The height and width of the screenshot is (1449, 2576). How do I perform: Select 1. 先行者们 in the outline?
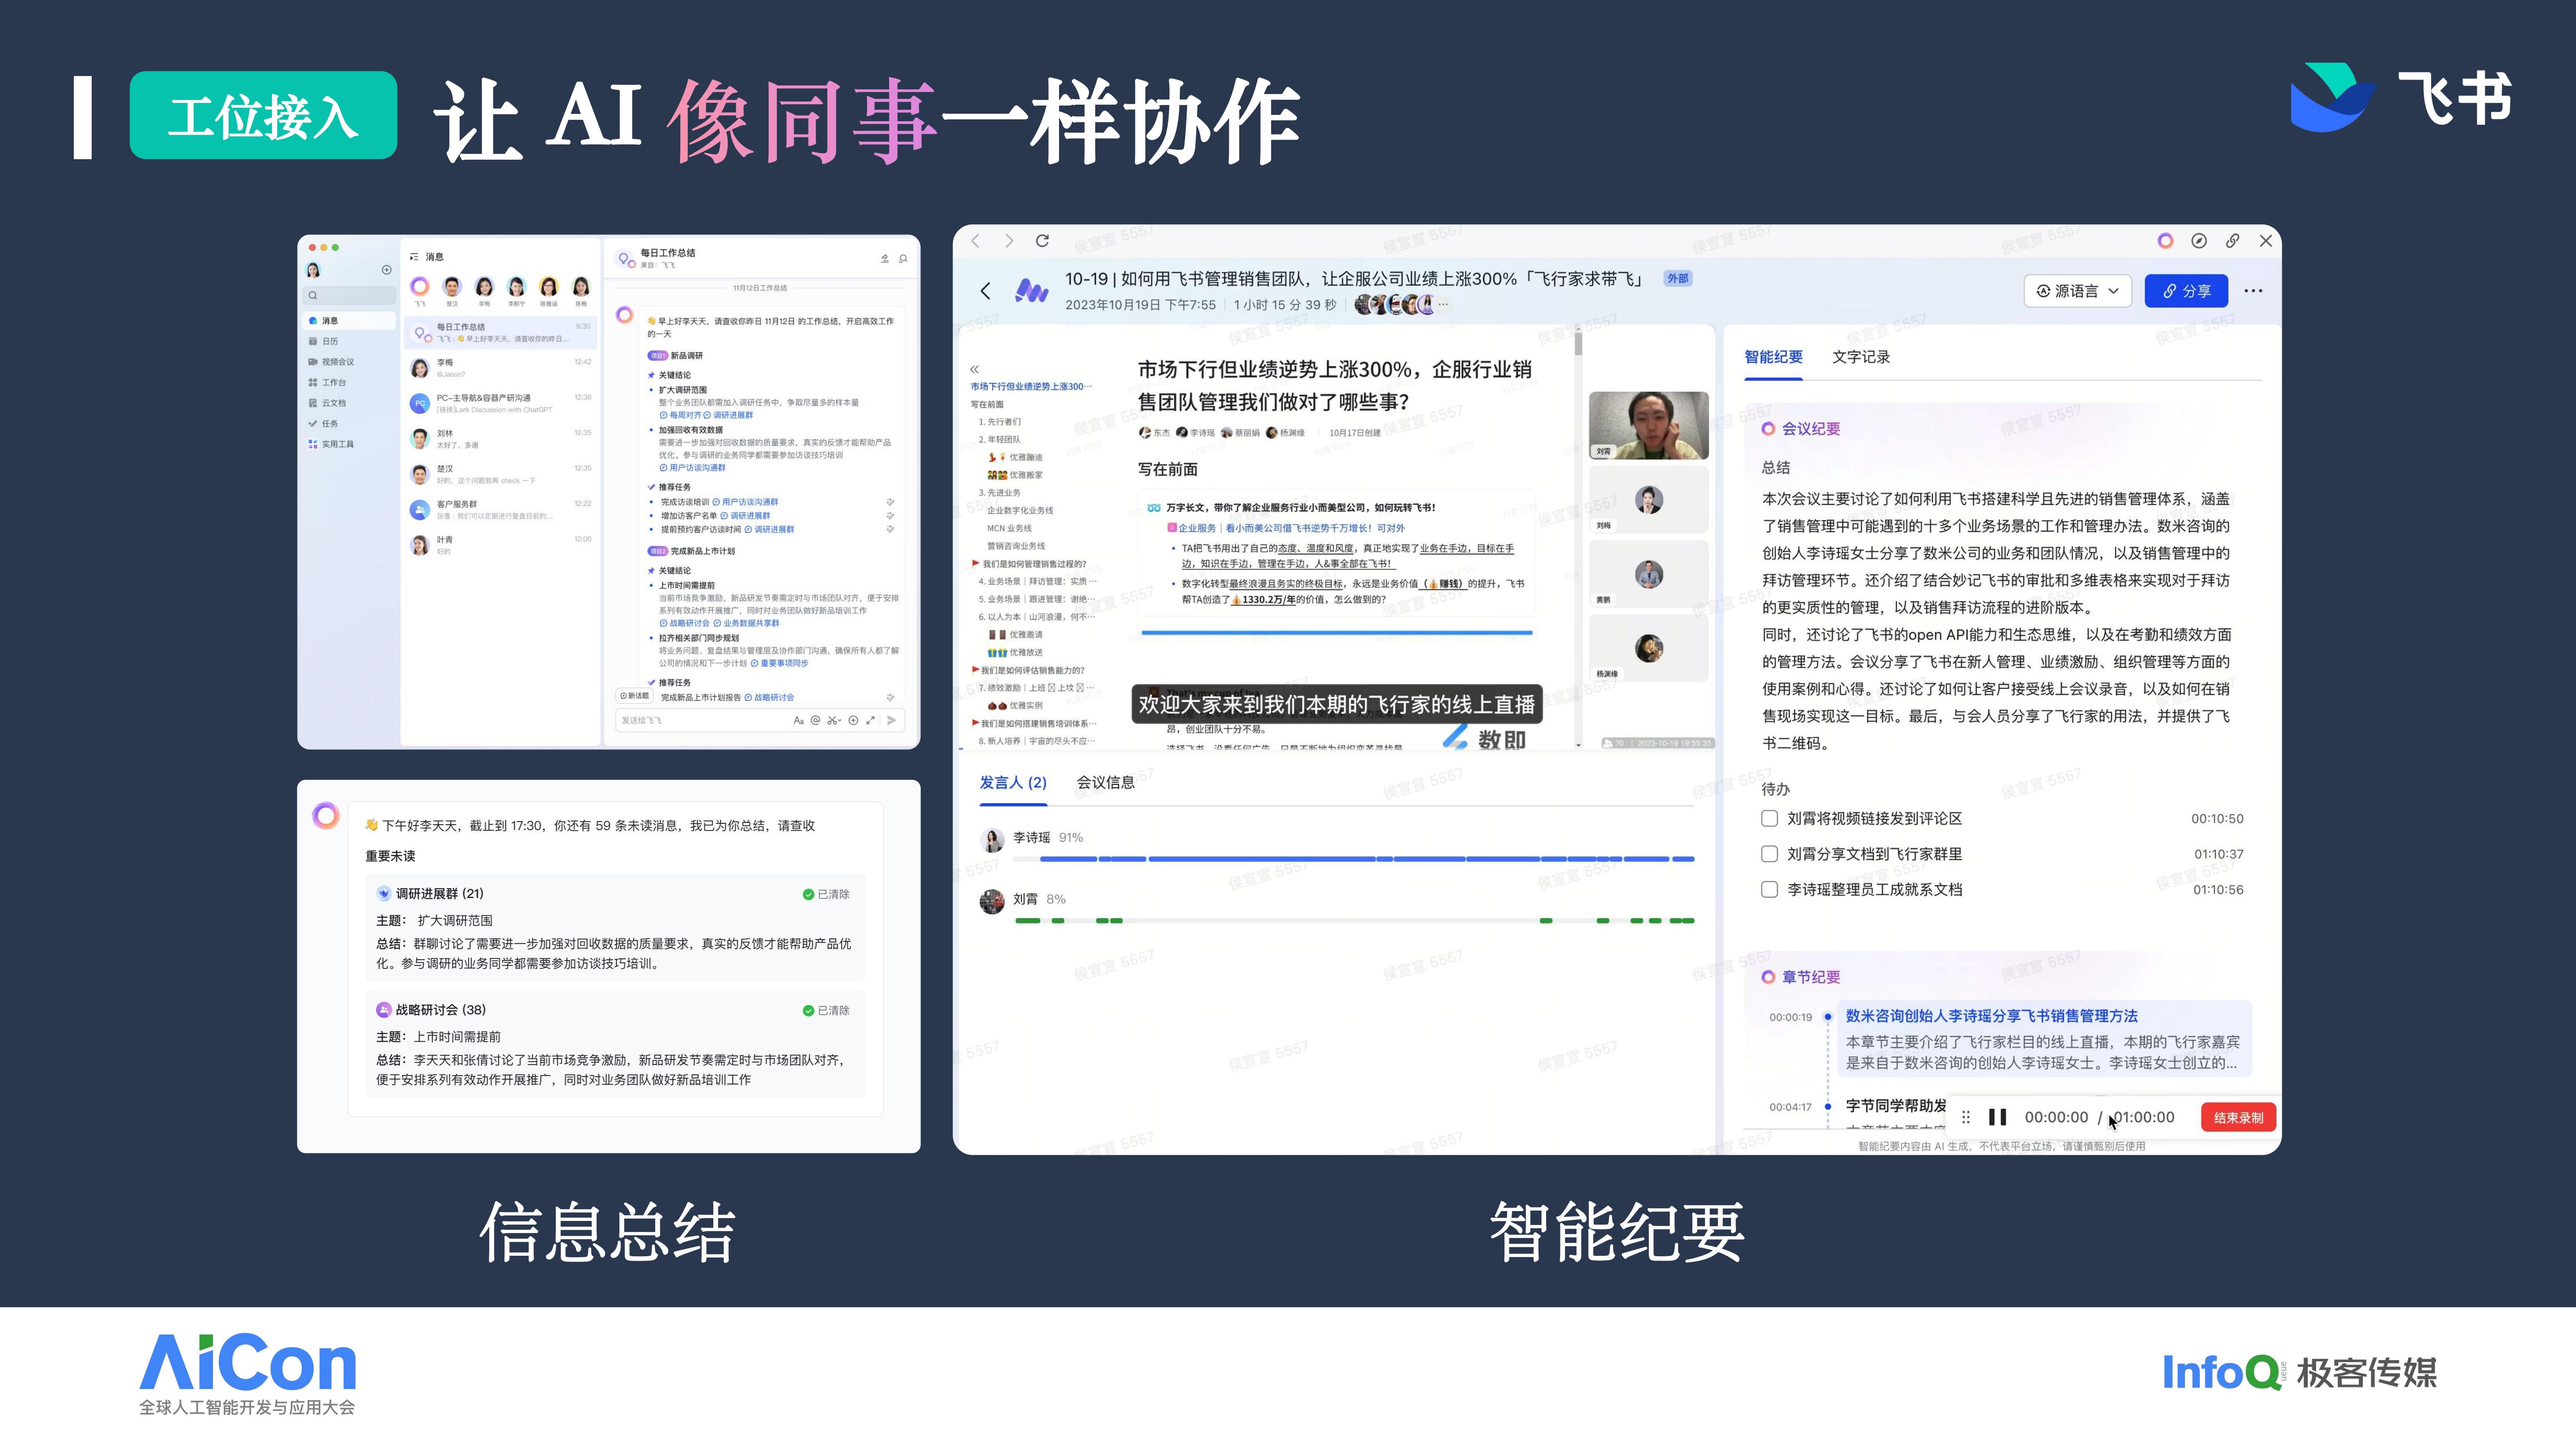pyautogui.click(x=1000, y=422)
